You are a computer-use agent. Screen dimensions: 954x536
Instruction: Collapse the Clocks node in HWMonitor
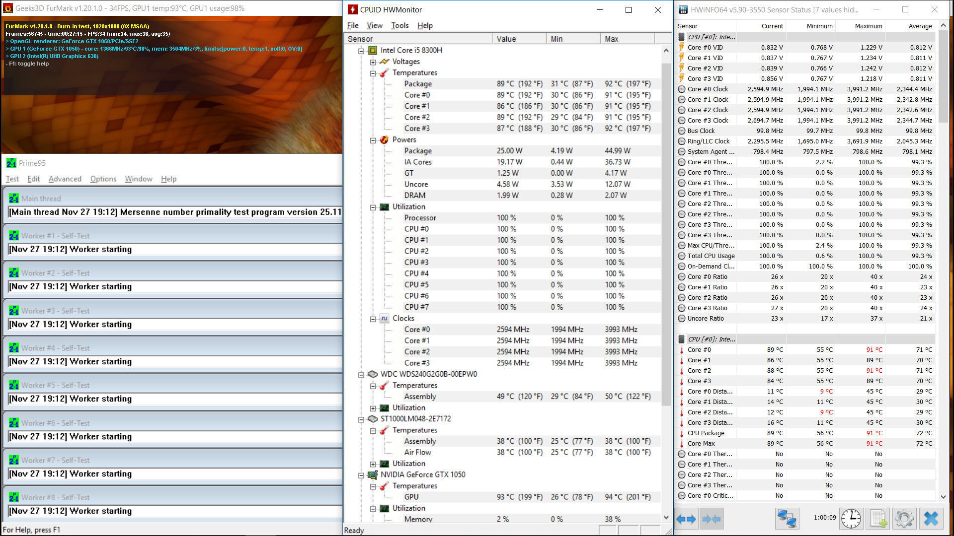point(373,319)
